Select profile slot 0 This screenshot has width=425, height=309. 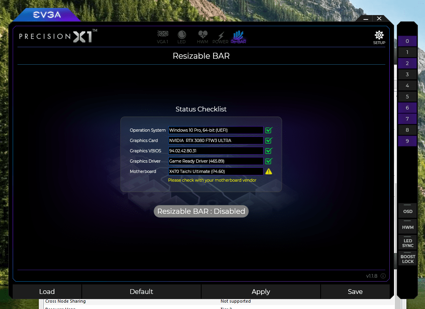point(407,41)
